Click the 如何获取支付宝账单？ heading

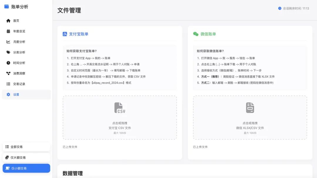click(82, 51)
